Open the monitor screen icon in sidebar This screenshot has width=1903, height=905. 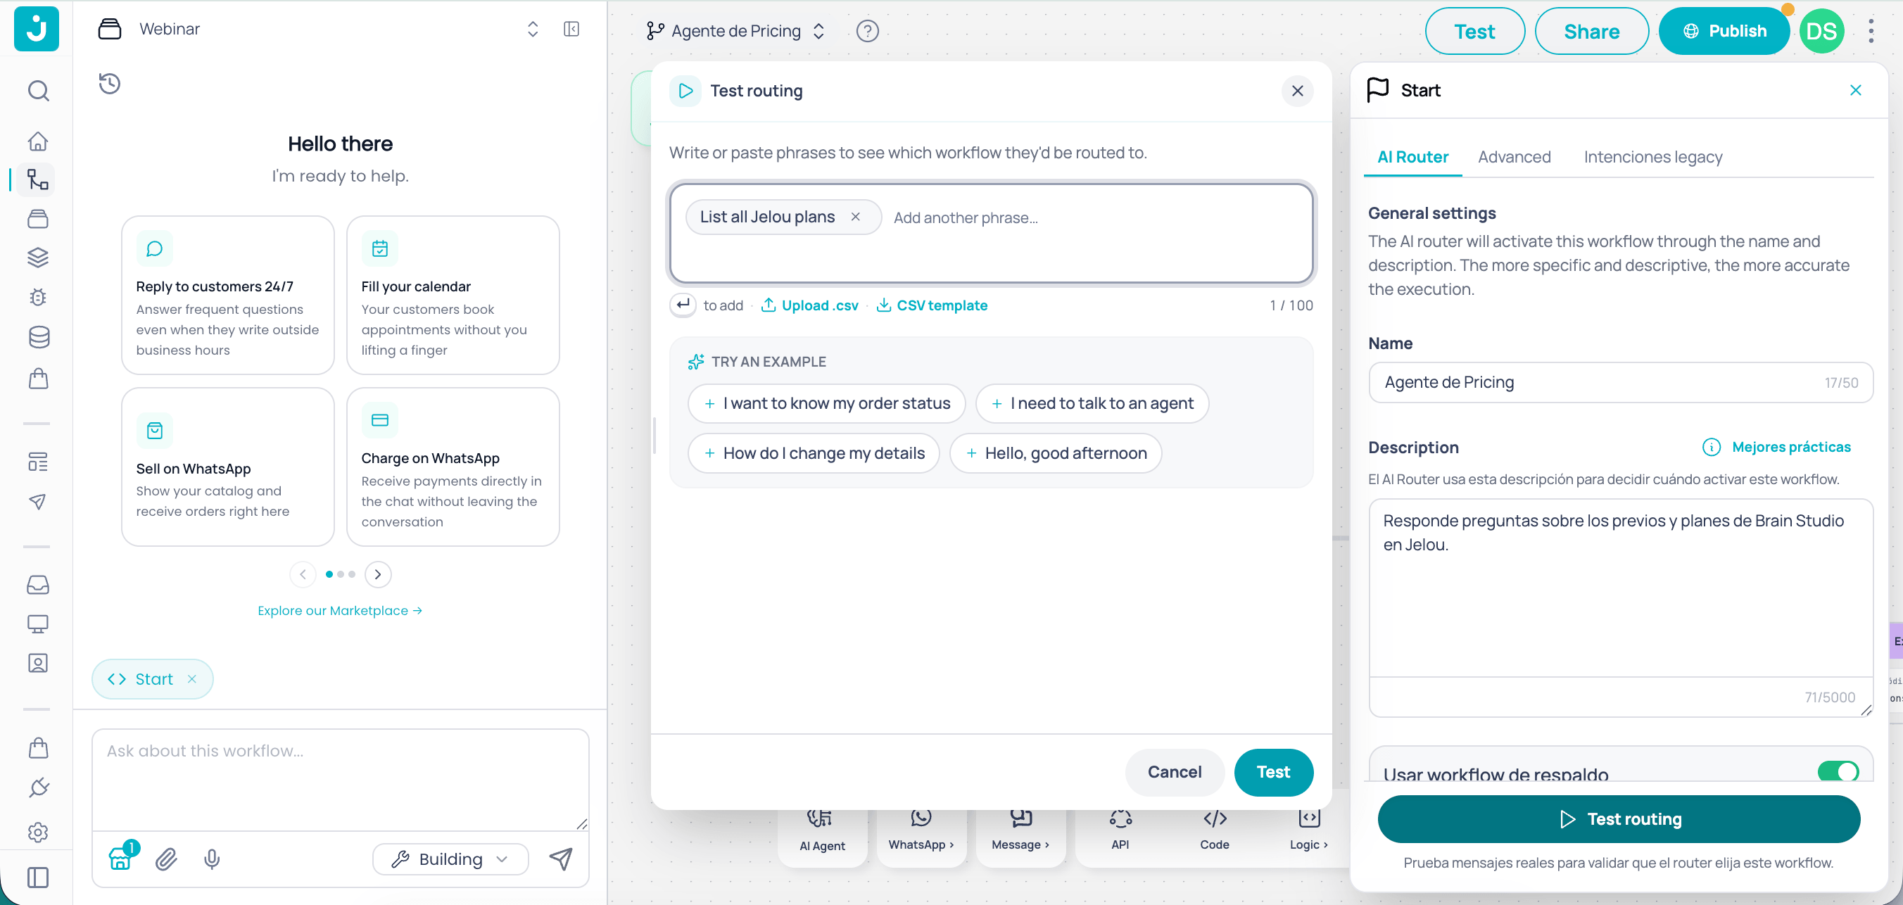38,624
